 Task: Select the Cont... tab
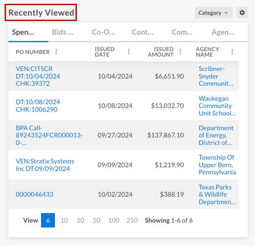pyautogui.click(x=142, y=32)
